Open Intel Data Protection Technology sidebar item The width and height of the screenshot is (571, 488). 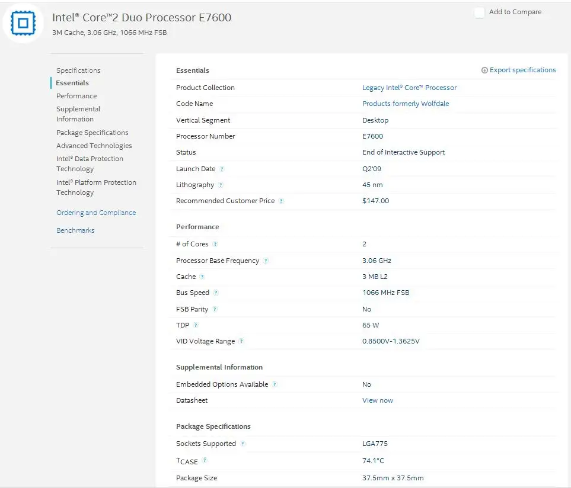tap(90, 163)
